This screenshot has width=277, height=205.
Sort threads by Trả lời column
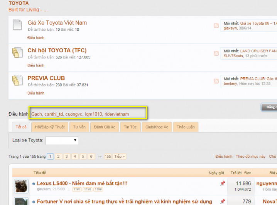tap(236, 173)
